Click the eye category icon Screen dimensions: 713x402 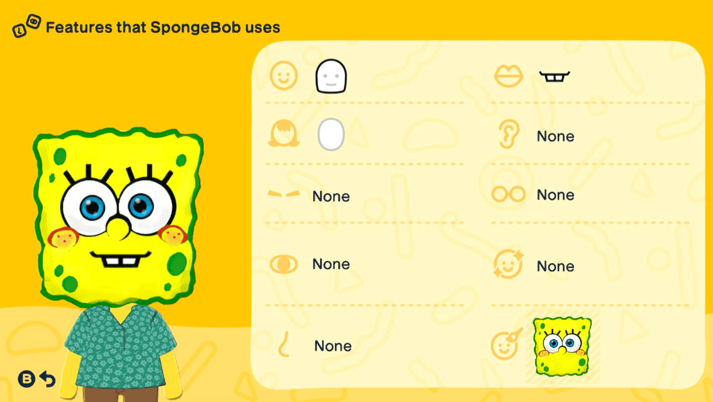coord(284,264)
